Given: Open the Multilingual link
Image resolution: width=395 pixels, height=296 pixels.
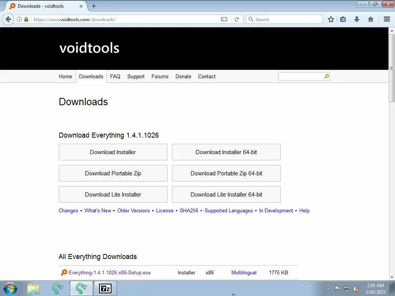Looking at the screenshot, I should (244, 272).
